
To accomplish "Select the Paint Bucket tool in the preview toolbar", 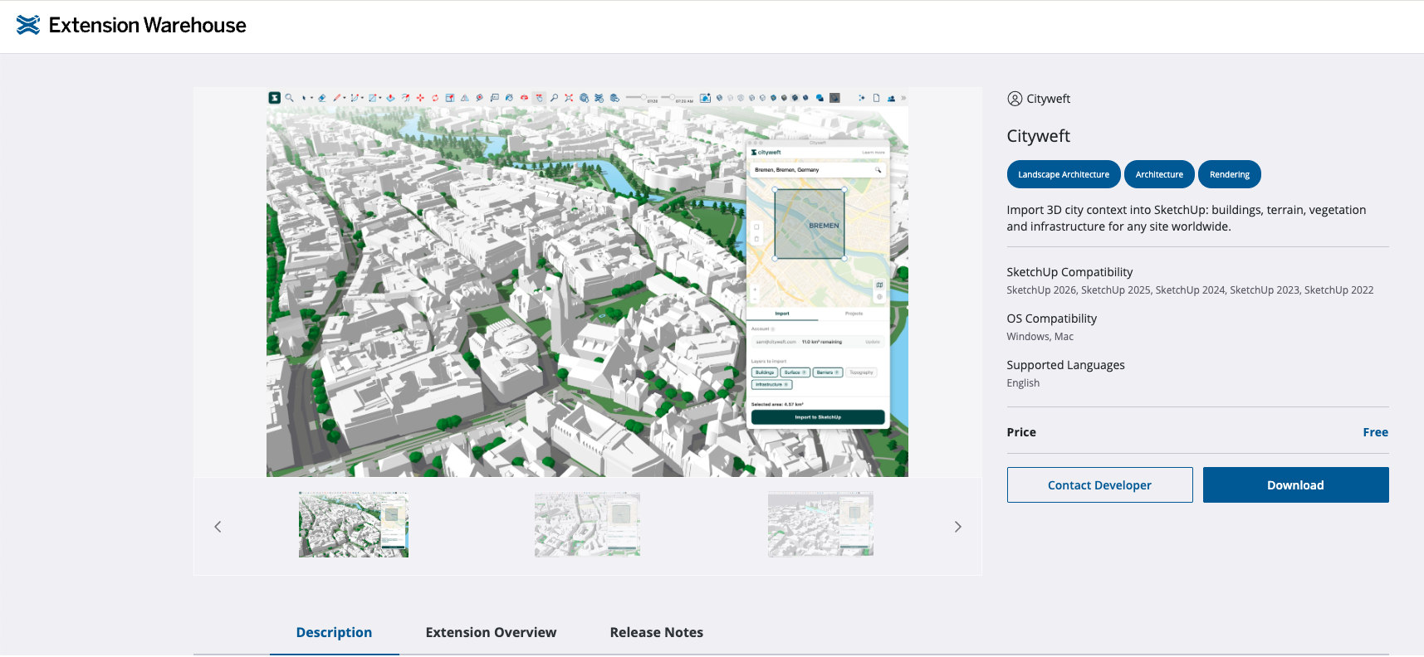I will (x=509, y=98).
